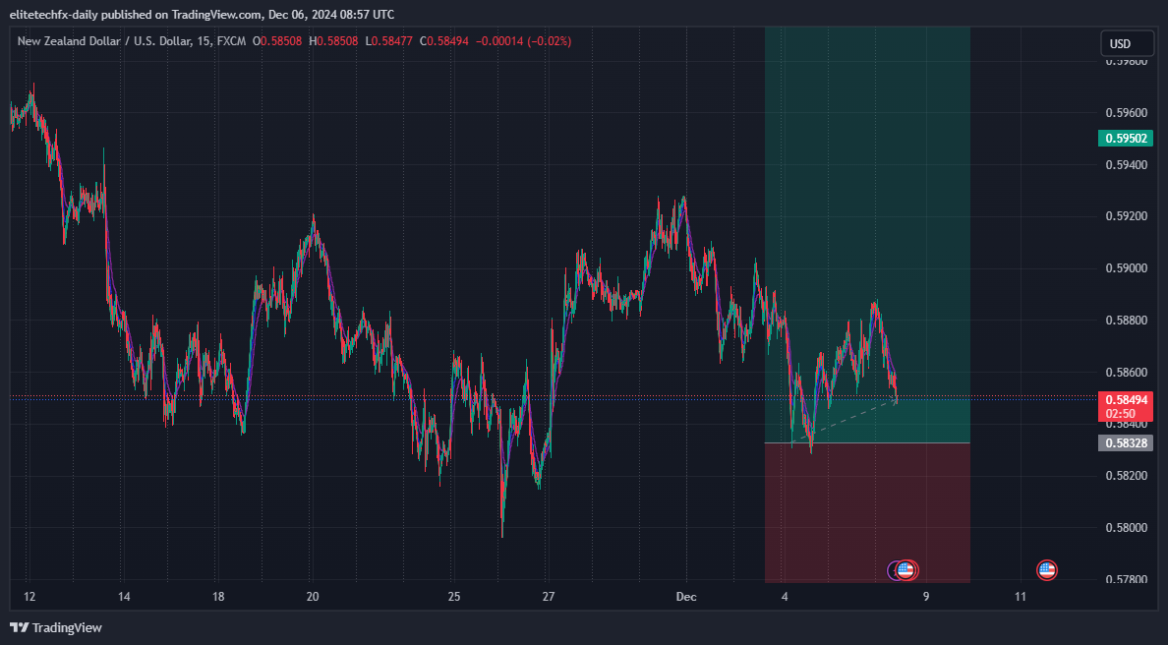The height and width of the screenshot is (645, 1168).
Task: Select the red 0.58494 current price label
Action: (1126, 401)
